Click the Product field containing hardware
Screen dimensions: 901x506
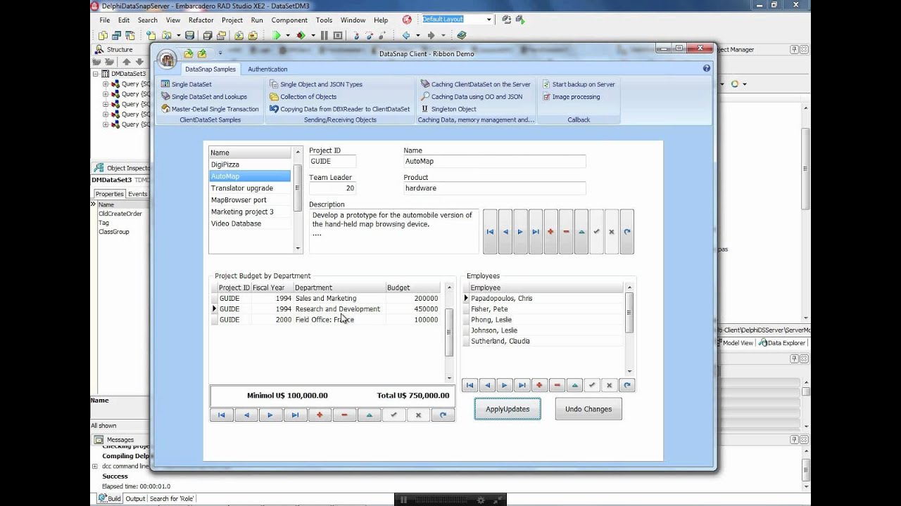[494, 188]
